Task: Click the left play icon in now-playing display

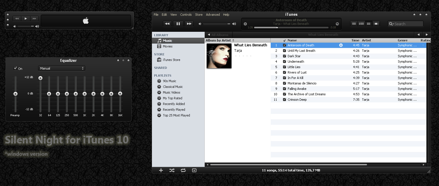Action: 245,24
